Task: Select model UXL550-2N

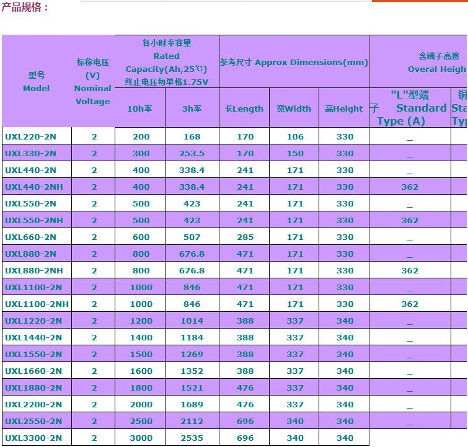Action: pyautogui.click(x=31, y=203)
